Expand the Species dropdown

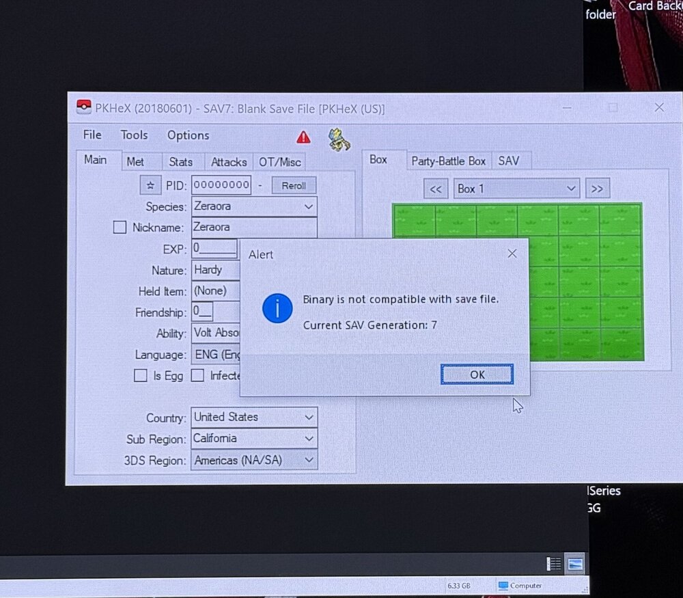point(309,206)
